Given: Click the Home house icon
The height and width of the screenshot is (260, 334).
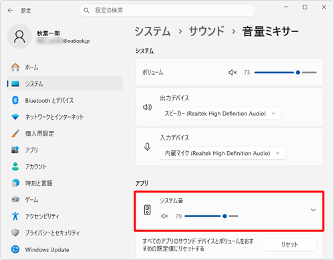Looking at the screenshot, I should (x=15, y=67).
